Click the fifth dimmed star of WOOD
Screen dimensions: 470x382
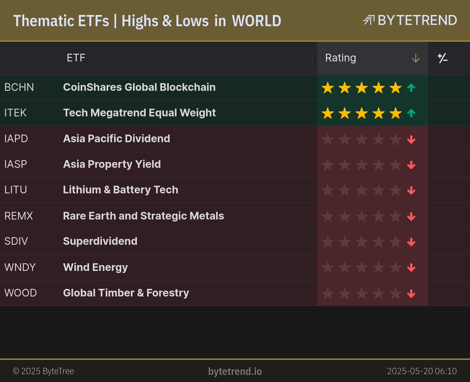[396, 293]
